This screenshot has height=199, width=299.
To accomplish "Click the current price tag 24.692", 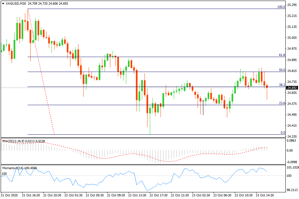I will pos(292,88).
